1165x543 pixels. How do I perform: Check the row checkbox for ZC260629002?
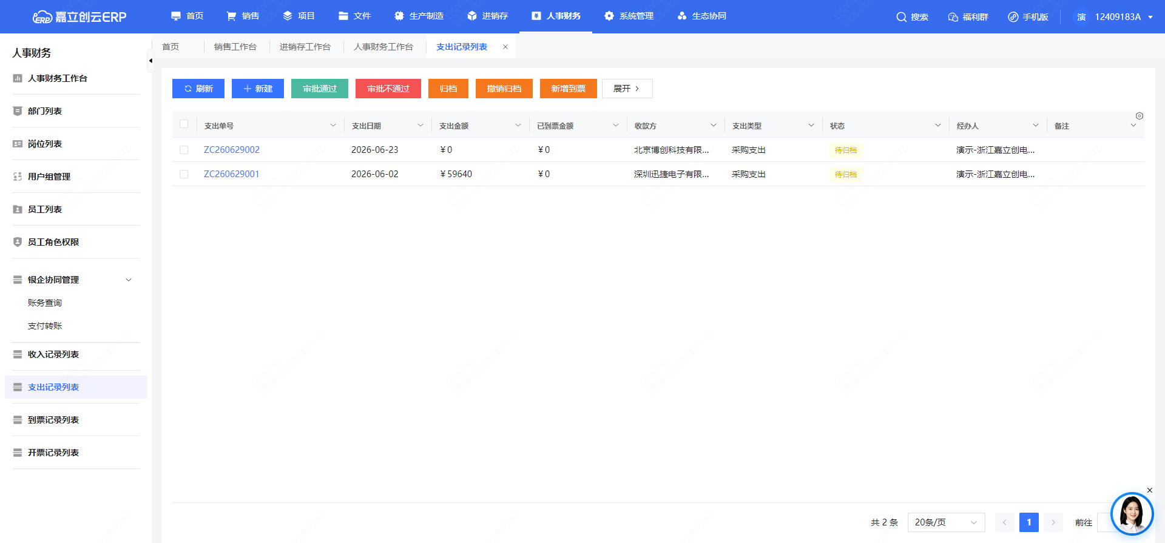pos(184,150)
